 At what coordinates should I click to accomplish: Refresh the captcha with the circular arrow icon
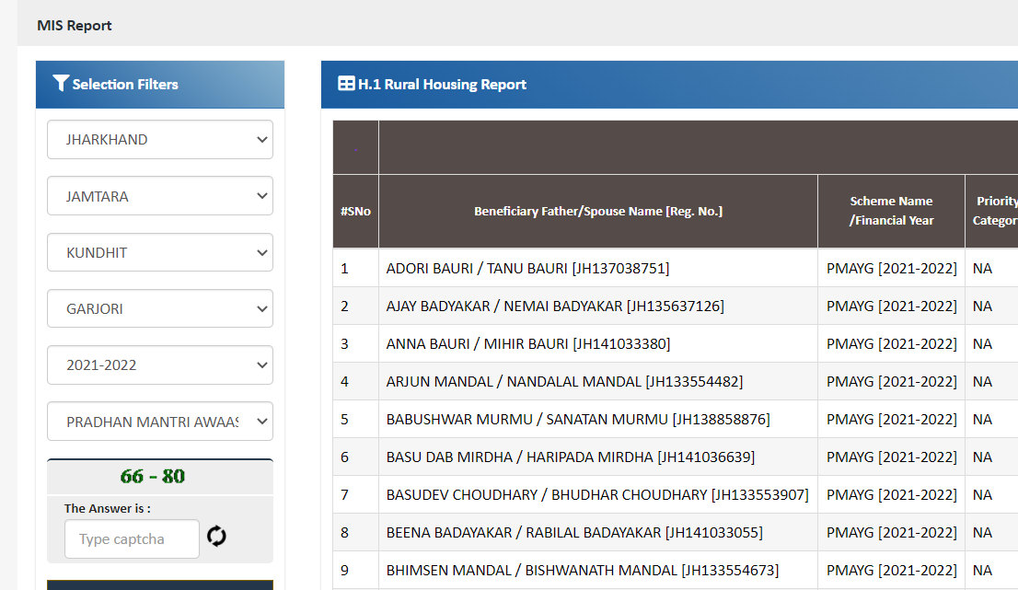tap(216, 535)
